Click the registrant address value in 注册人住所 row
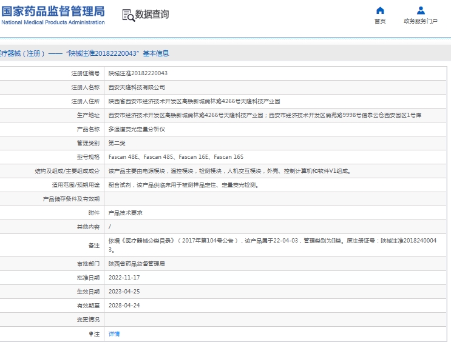The image size is (451, 345). coord(194,101)
